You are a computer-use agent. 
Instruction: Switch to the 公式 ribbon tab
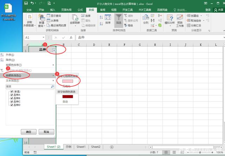80,10
